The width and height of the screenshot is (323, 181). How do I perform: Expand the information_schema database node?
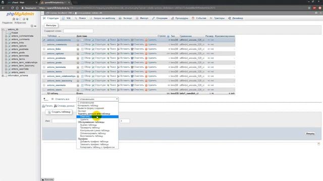tap(3, 75)
